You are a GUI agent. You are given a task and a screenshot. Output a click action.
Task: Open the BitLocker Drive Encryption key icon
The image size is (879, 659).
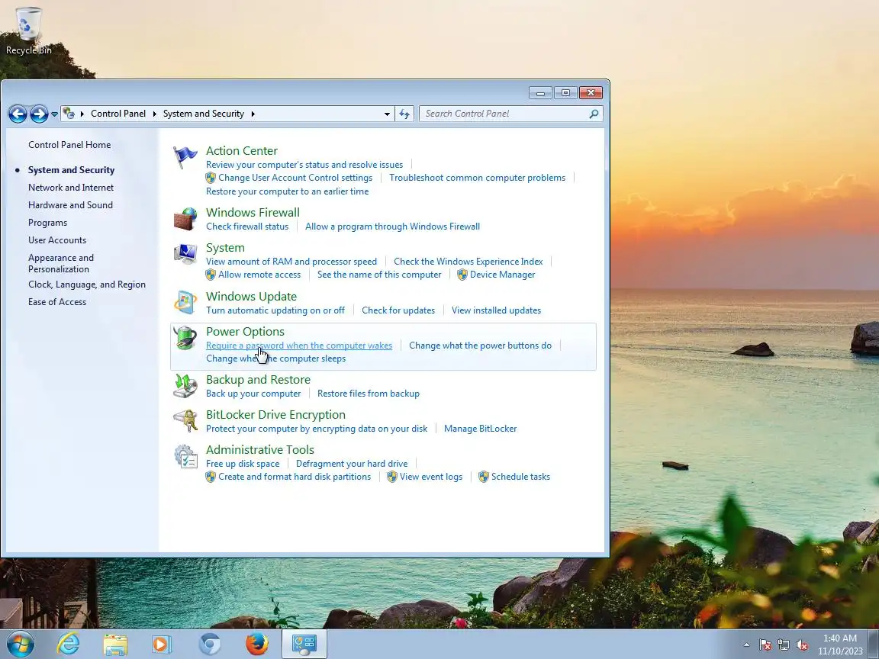point(185,421)
